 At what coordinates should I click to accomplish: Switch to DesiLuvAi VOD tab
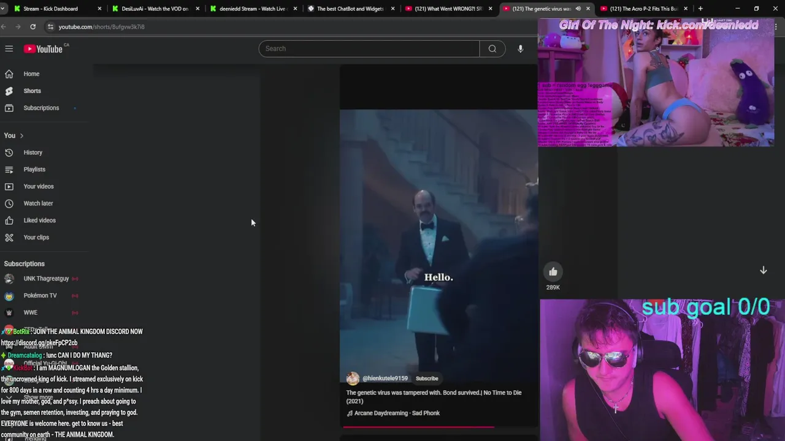tap(155, 9)
